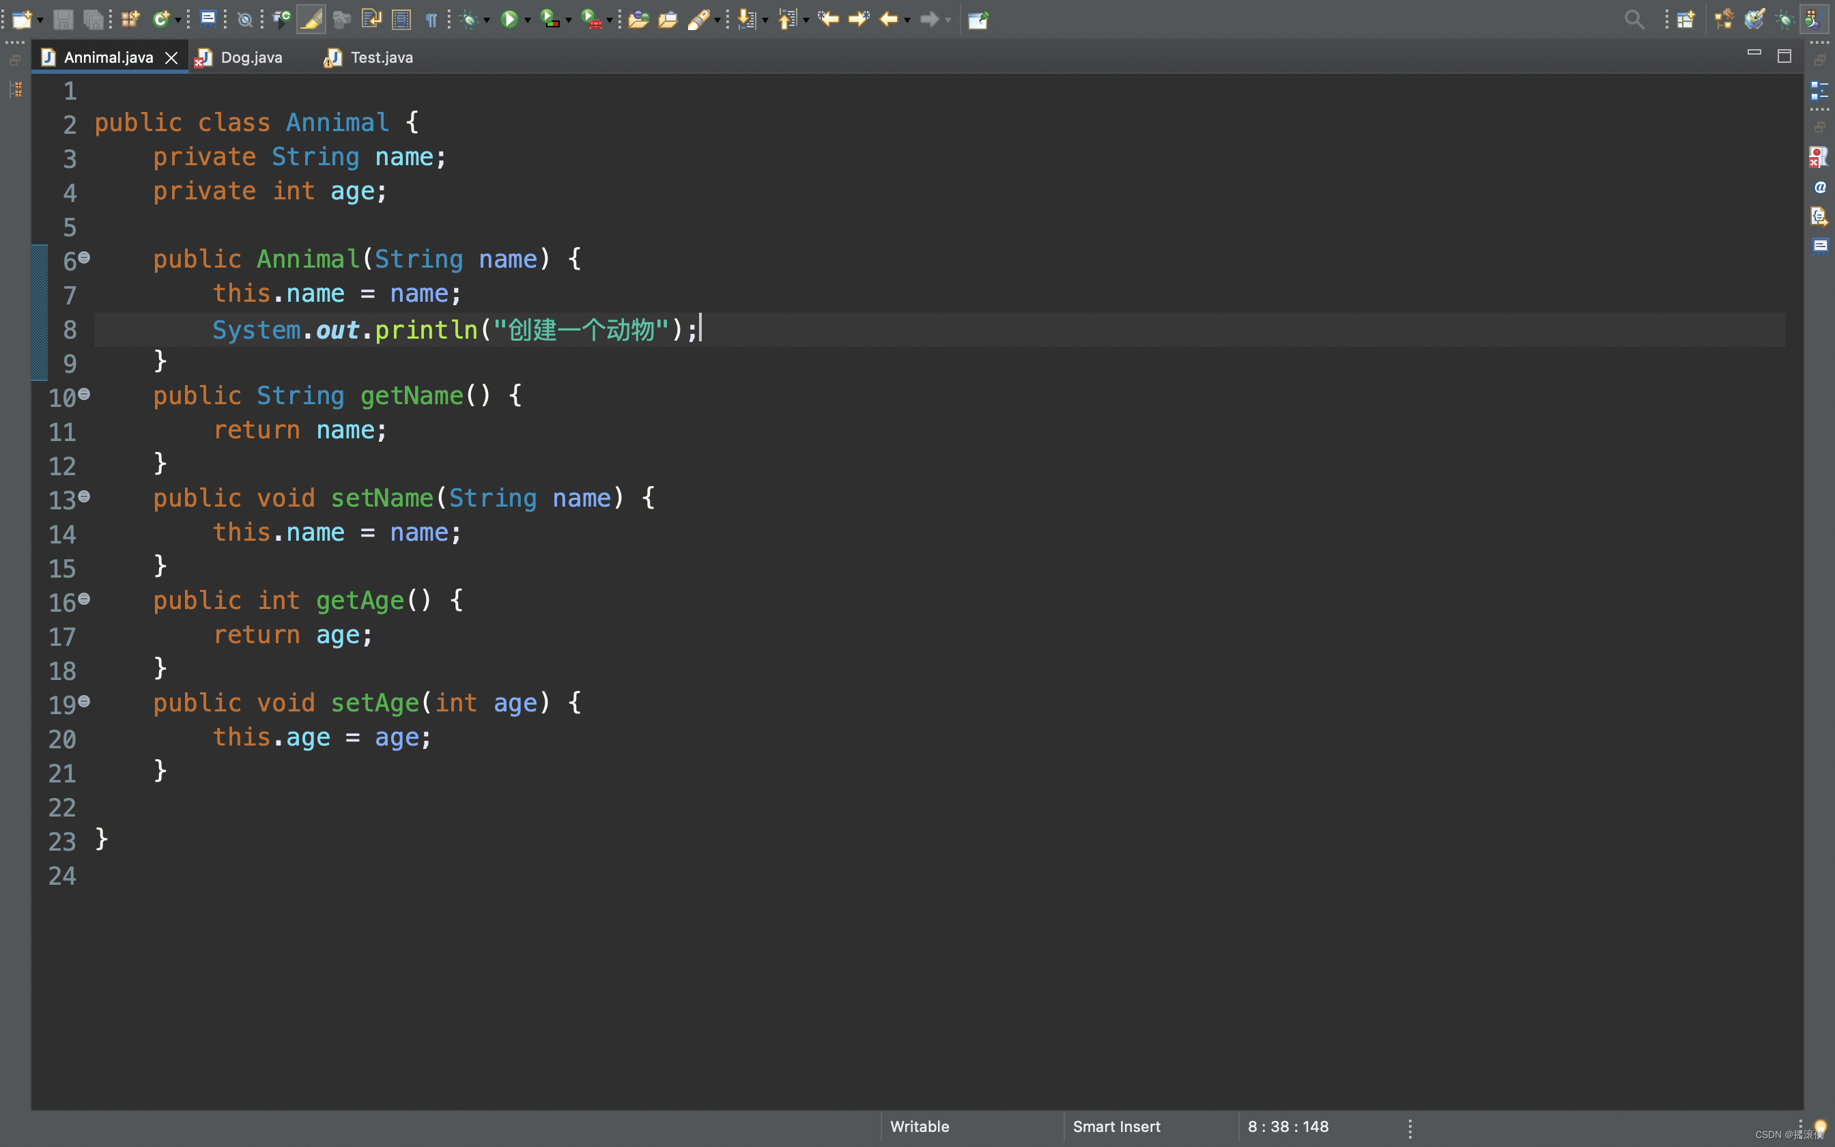Viewport: 1835px width, 1147px height.
Task: Click the Save icon in toolbar
Action: click(63, 20)
